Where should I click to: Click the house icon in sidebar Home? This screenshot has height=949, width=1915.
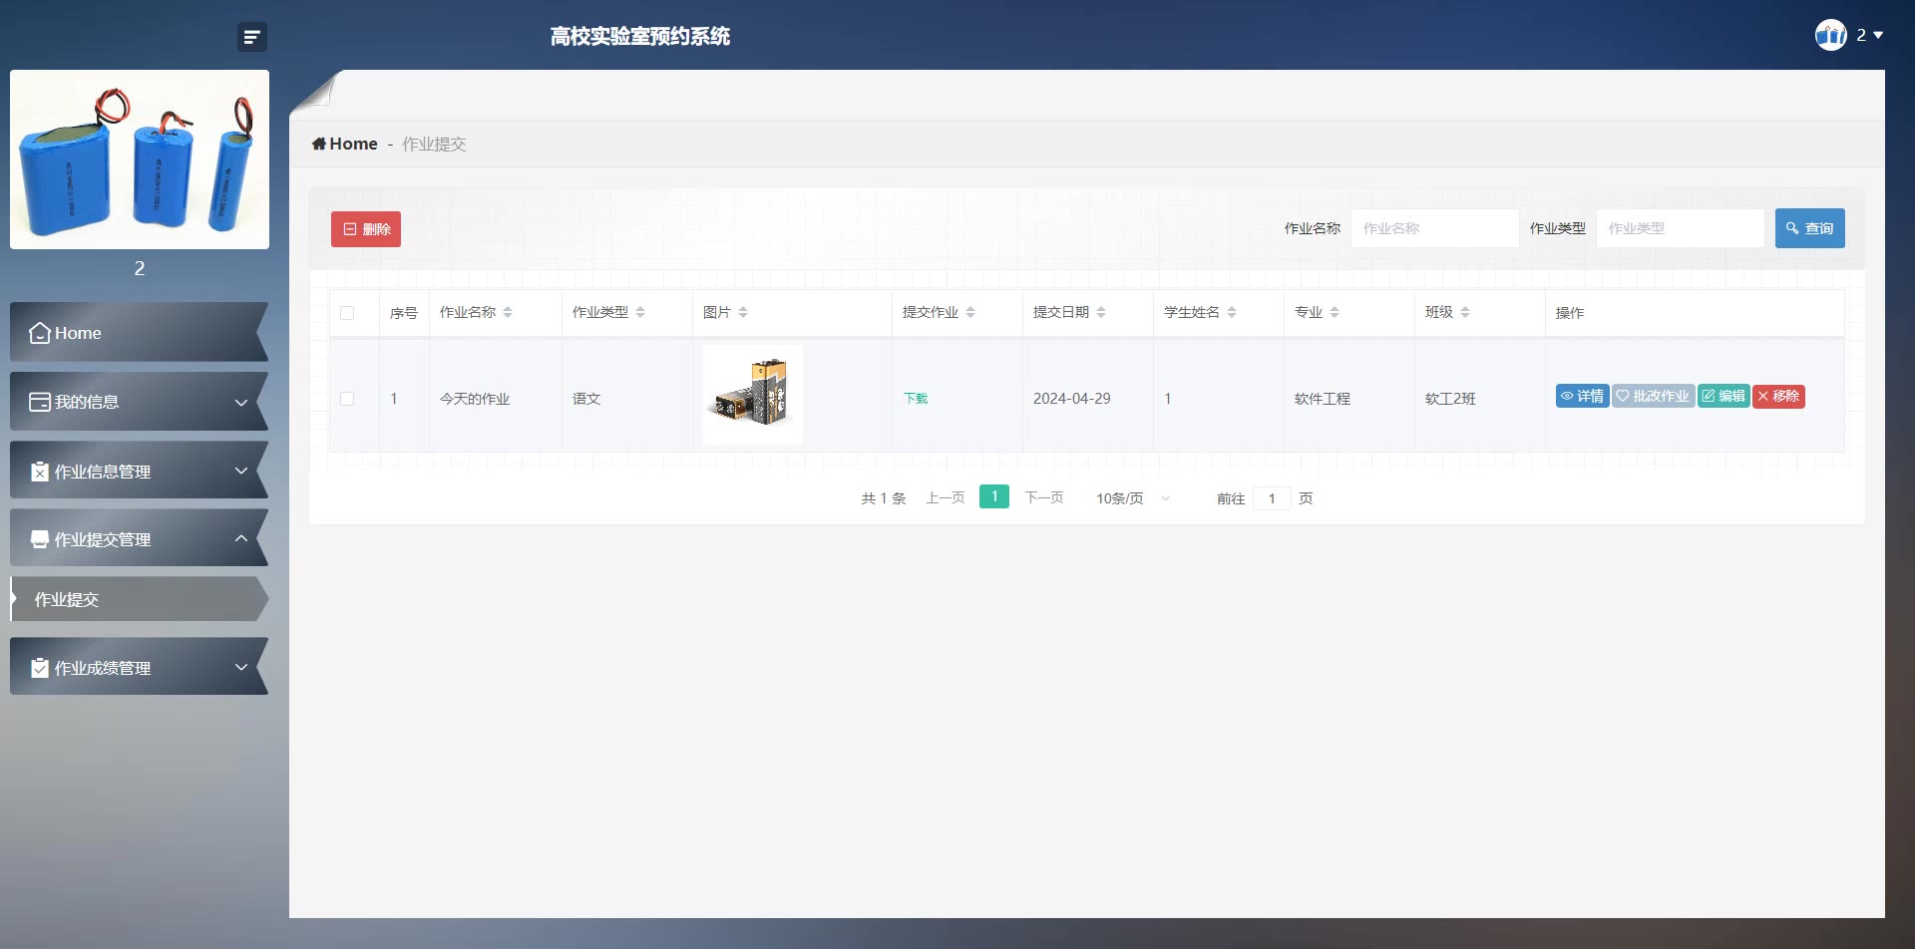40,333
